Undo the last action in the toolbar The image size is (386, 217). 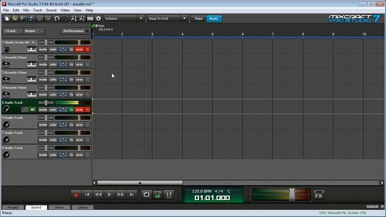tap(57, 19)
